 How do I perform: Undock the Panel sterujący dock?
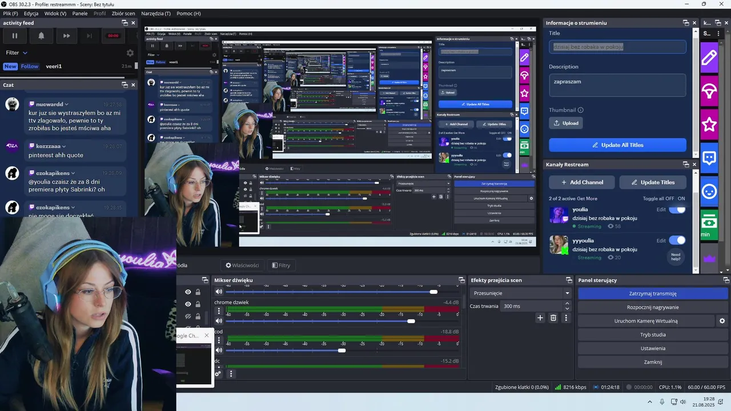tap(726, 280)
